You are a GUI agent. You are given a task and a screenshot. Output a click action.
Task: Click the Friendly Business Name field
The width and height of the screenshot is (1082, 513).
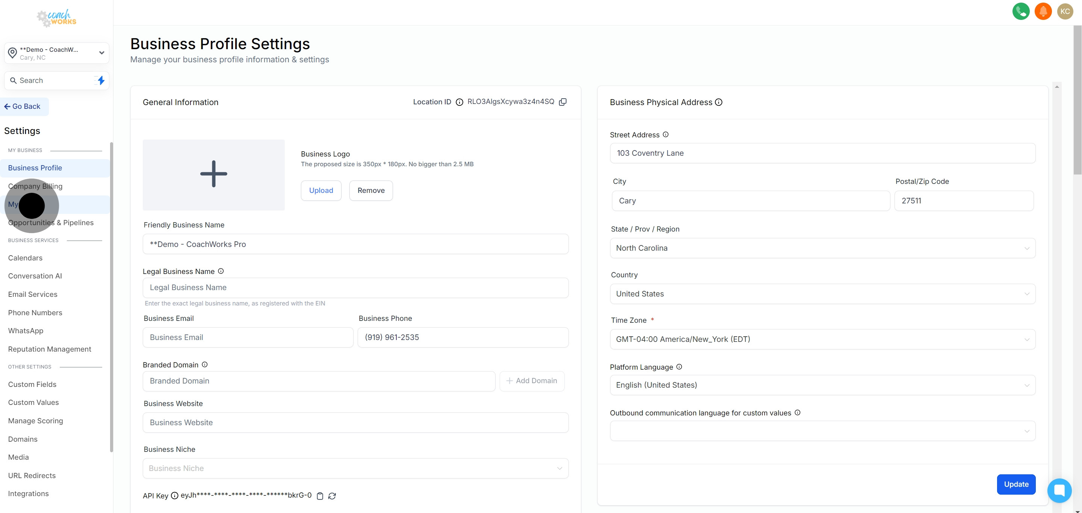(x=355, y=244)
